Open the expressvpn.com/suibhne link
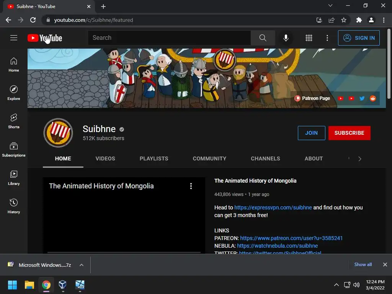The width and height of the screenshot is (392, 294). (273, 207)
